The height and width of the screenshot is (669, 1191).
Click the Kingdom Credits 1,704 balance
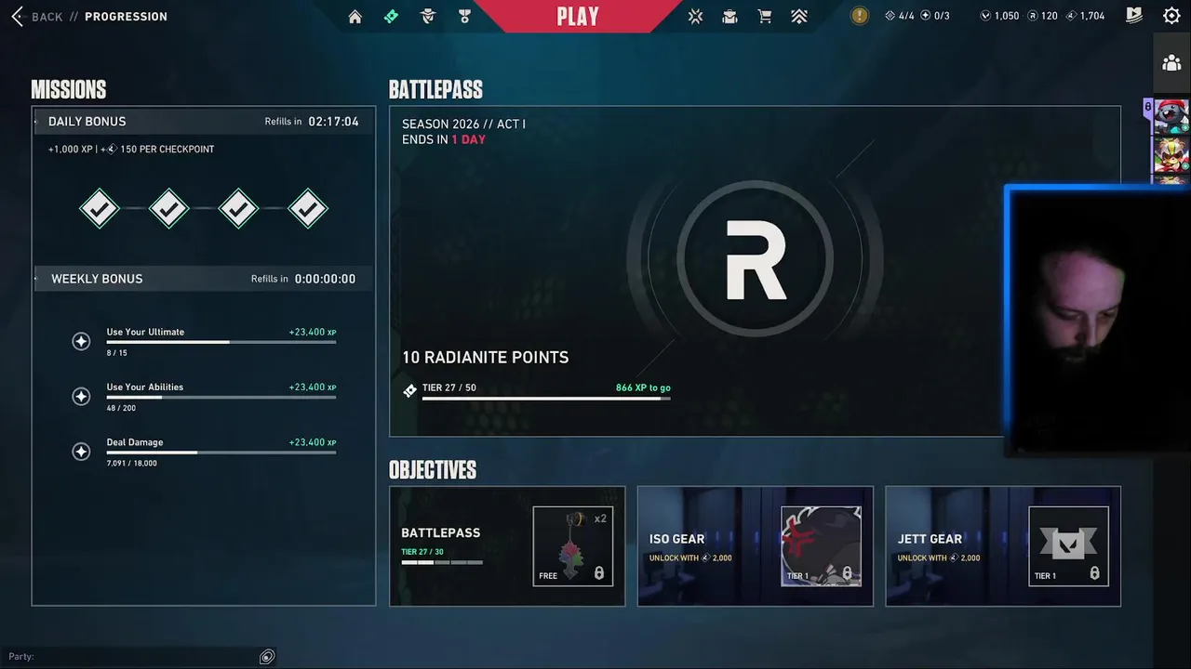pos(1084,16)
